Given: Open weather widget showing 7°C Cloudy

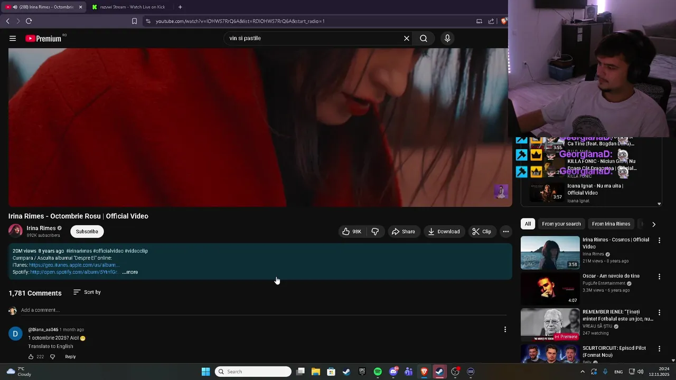Looking at the screenshot, I should coord(19,372).
